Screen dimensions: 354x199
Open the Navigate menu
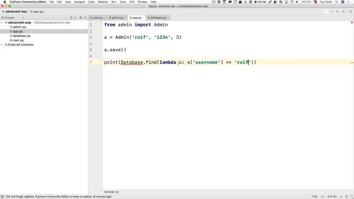click(80, 2)
